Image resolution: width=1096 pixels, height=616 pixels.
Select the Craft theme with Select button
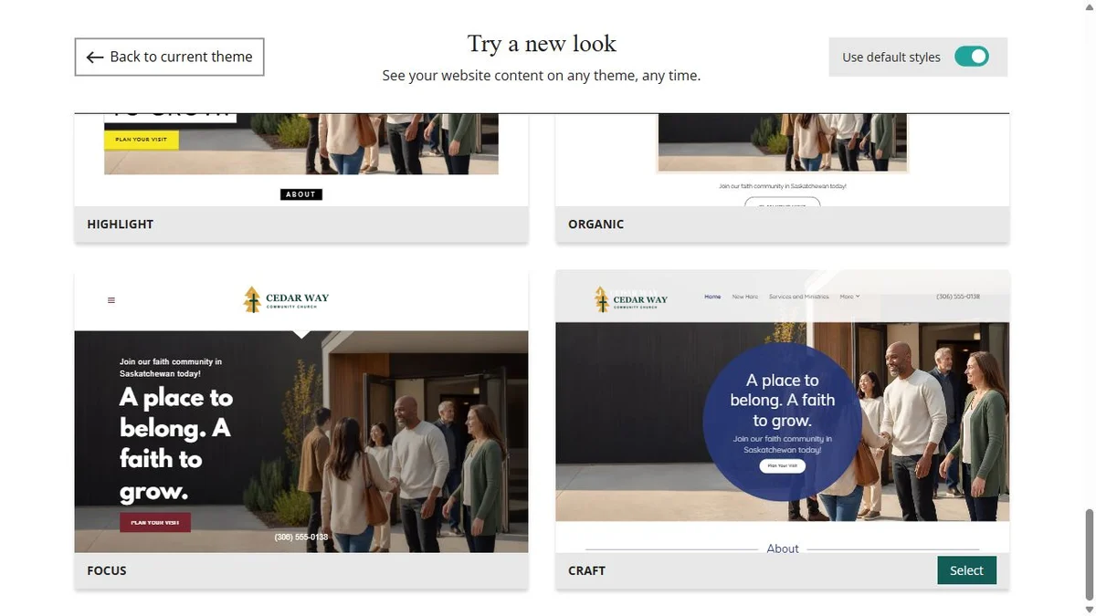(966, 570)
